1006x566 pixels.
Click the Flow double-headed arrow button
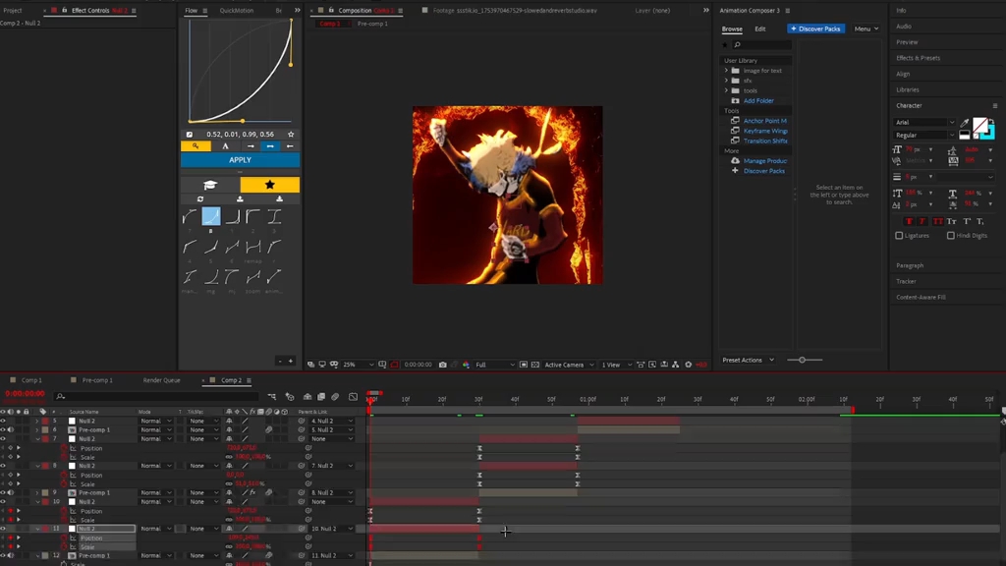coord(270,146)
